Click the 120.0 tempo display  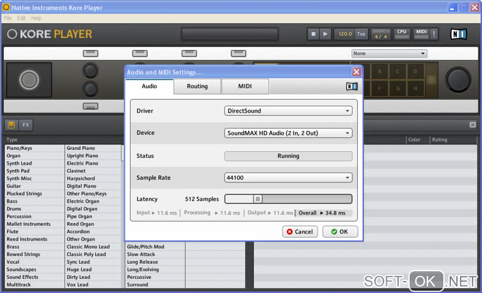pos(345,34)
